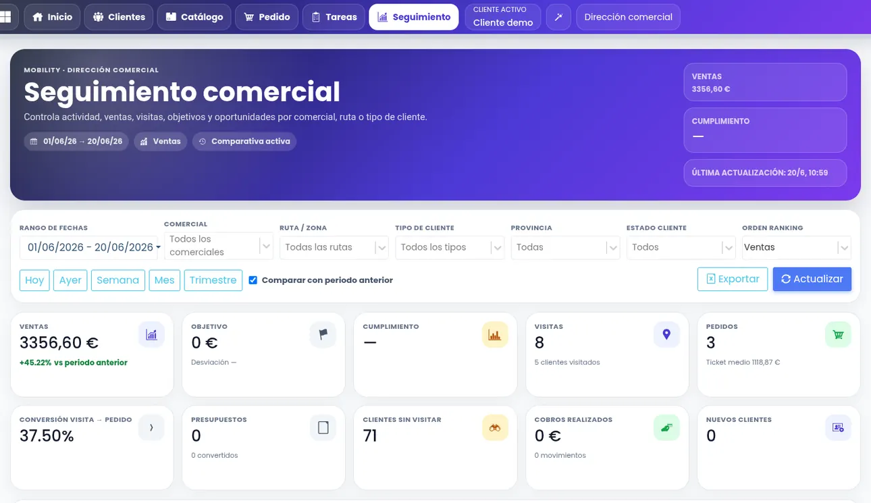Click the date range chip in header

point(76,141)
